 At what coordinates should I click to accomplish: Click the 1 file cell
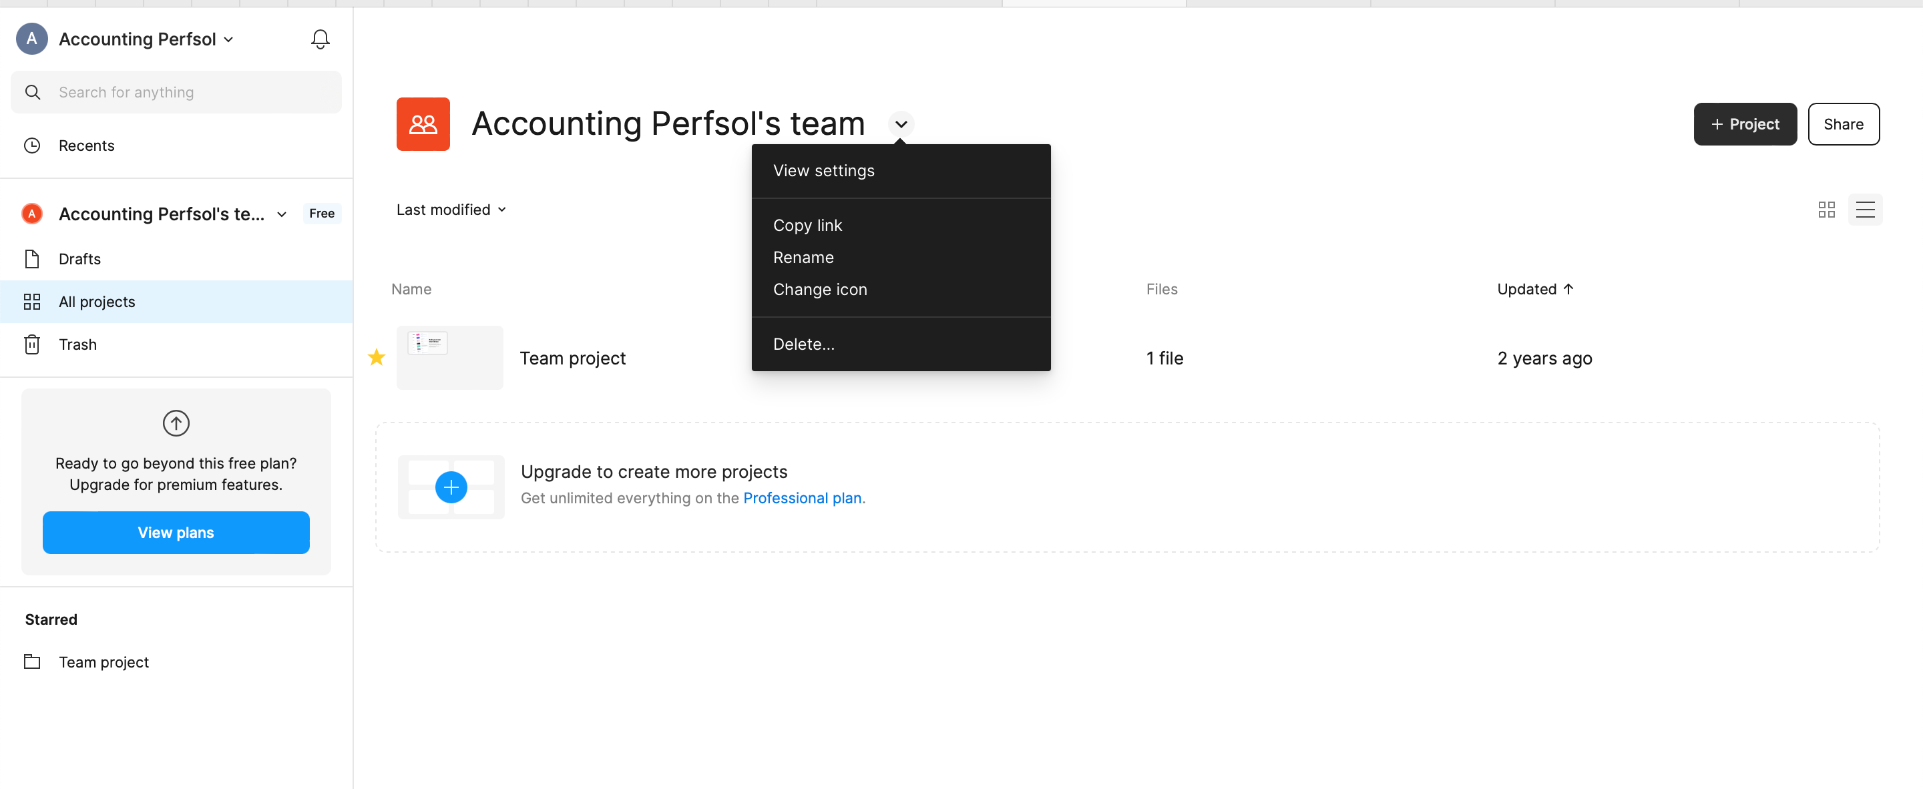(x=1164, y=358)
